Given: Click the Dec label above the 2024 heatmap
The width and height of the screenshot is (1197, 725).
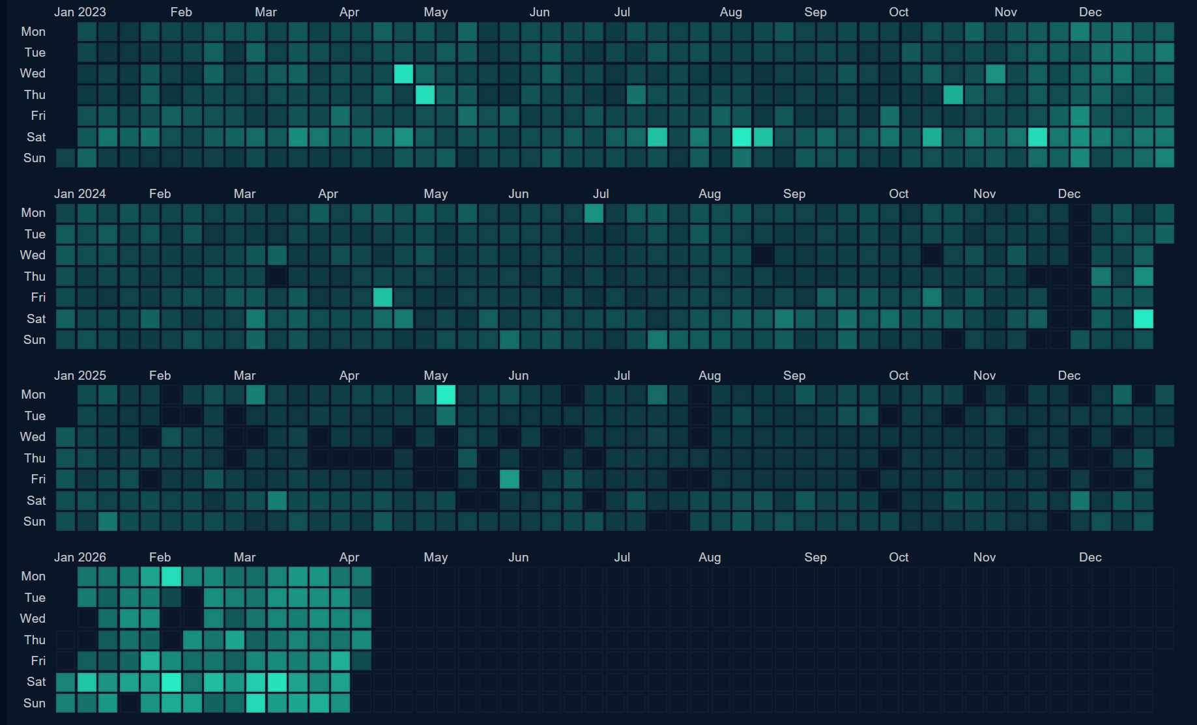Looking at the screenshot, I should (x=1069, y=193).
